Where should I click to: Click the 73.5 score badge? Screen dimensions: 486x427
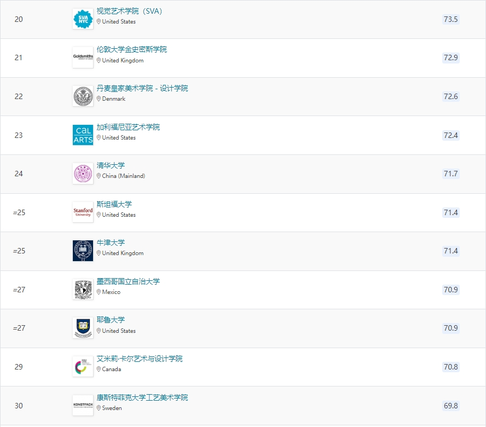[450, 19]
